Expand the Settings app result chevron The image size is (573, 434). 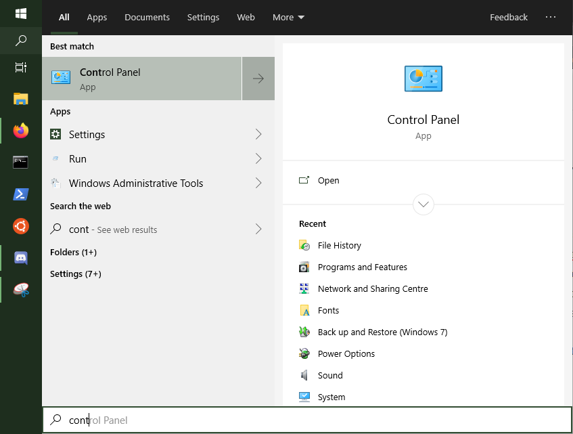pyautogui.click(x=258, y=134)
